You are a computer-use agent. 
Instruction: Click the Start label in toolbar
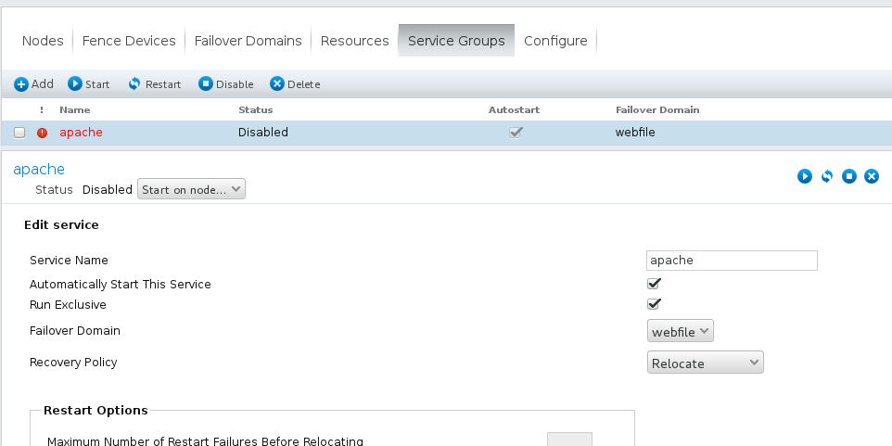point(97,84)
